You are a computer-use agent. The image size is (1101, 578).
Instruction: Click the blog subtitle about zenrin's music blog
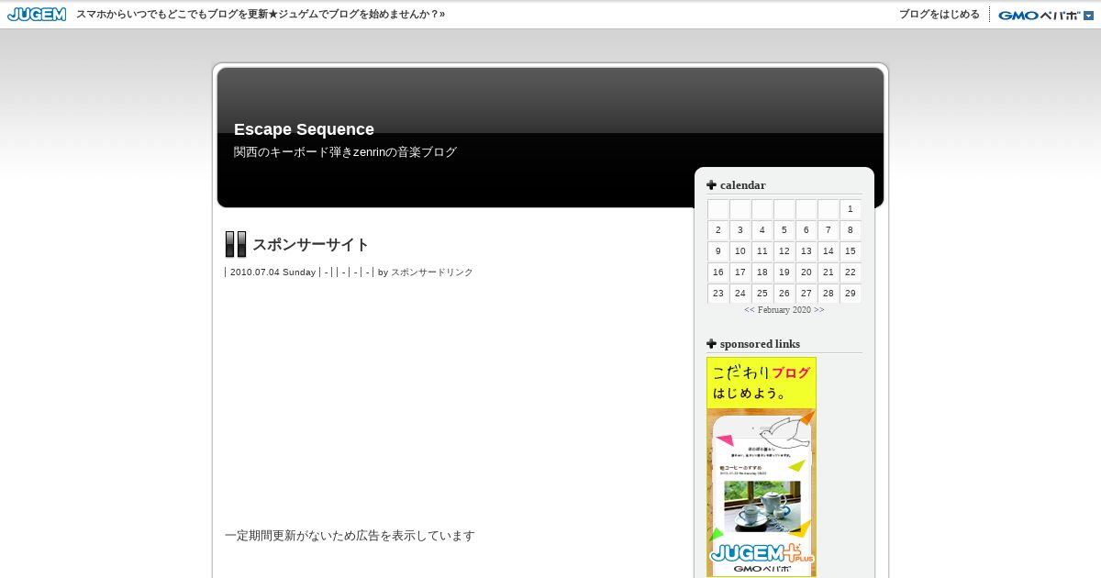(345, 152)
